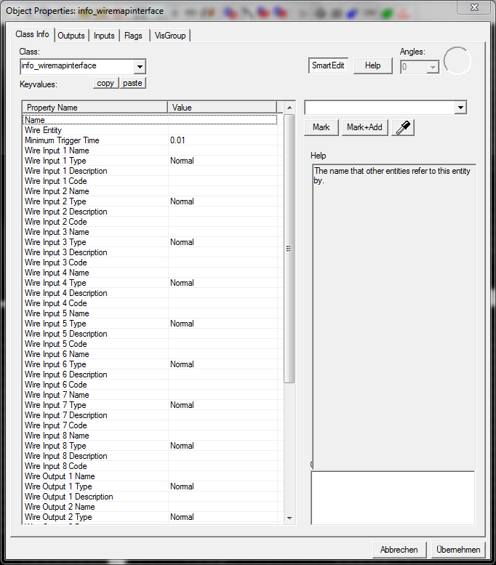Click the Help button
The height and width of the screenshot is (565, 496).
click(x=372, y=65)
